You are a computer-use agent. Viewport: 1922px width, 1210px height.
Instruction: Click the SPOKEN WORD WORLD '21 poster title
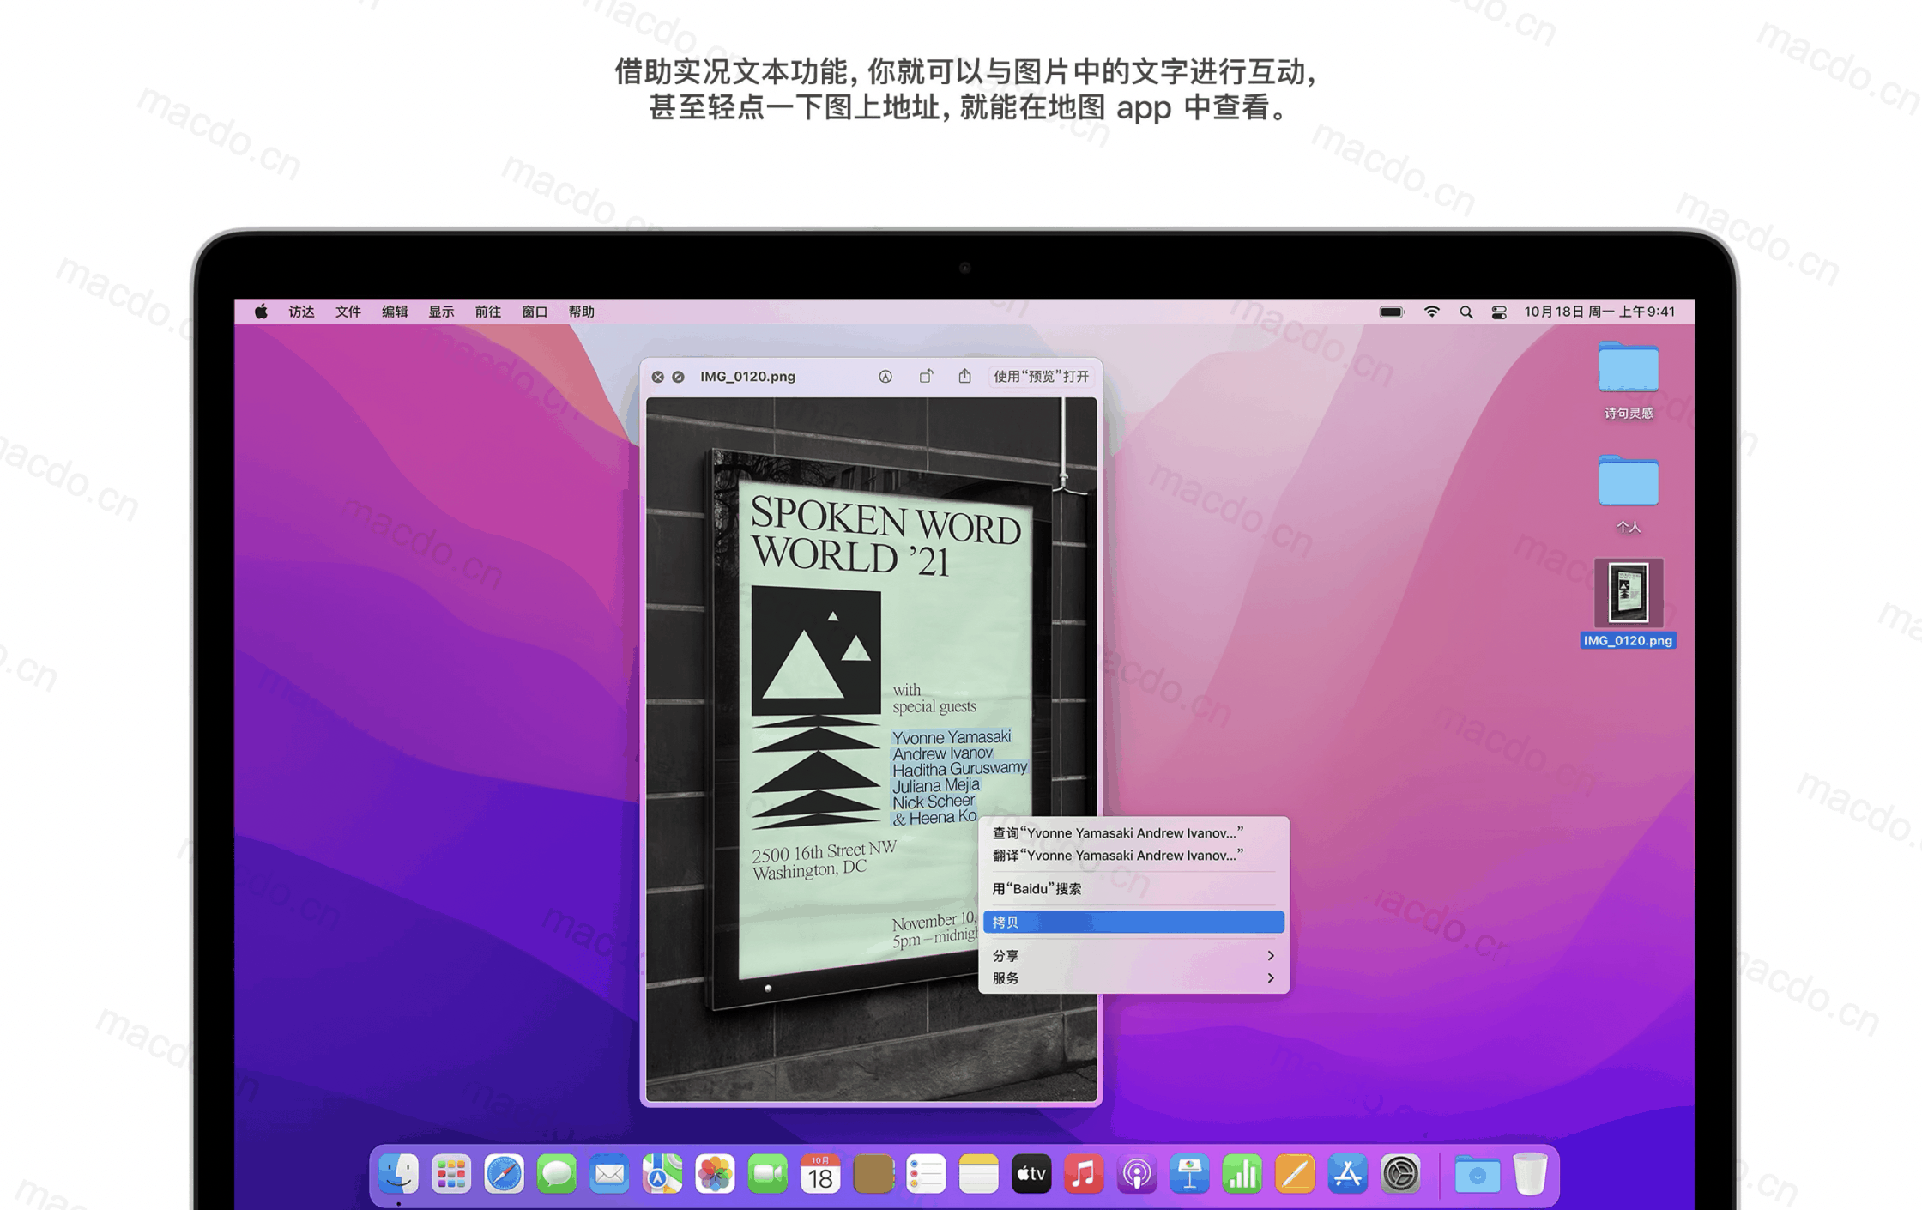885,537
